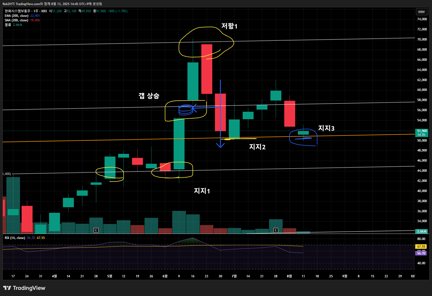Click the earnings E marker near April 28
The image size is (432, 296).
[96, 230]
